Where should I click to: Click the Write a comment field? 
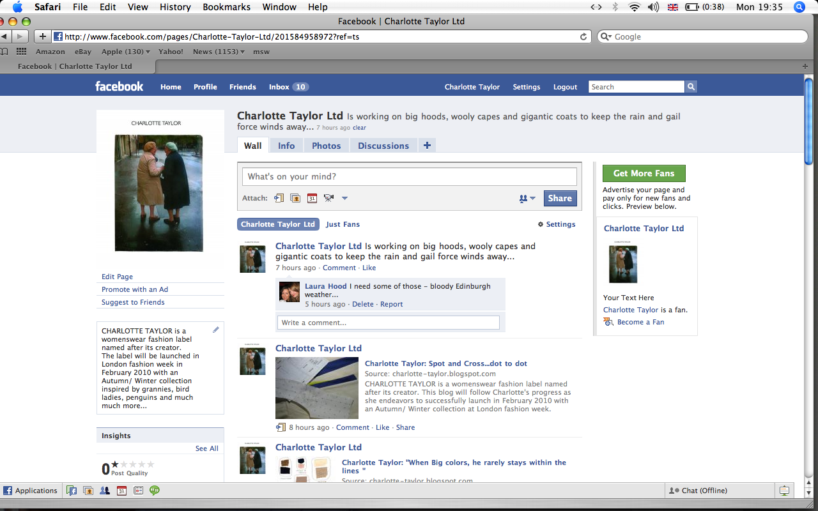coord(389,323)
